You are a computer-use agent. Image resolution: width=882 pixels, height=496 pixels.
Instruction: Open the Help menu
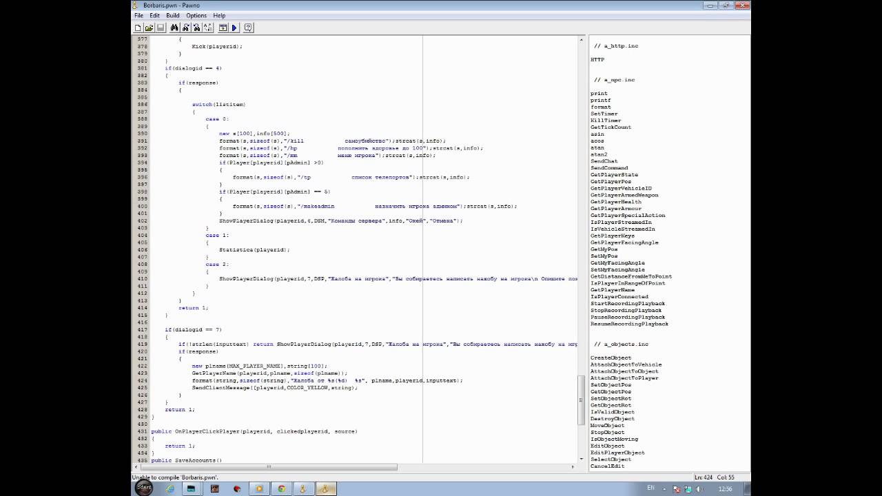[x=219, y=15]
